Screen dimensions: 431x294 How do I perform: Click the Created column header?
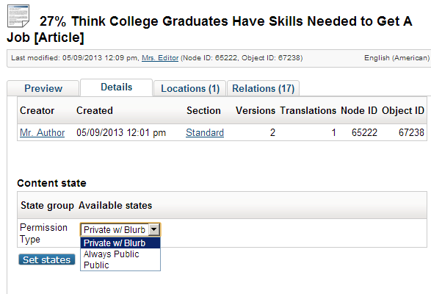pyautogui.click(x=95, y=111)
